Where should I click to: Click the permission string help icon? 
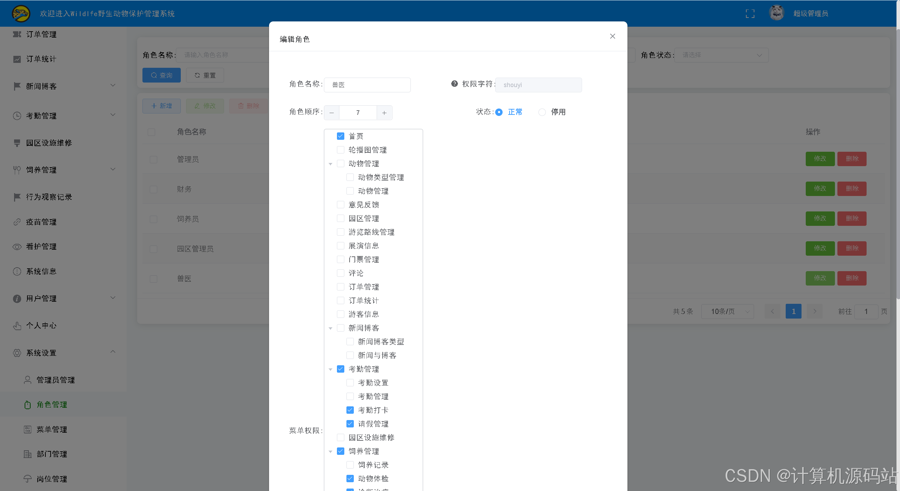[x=454, y=84]
